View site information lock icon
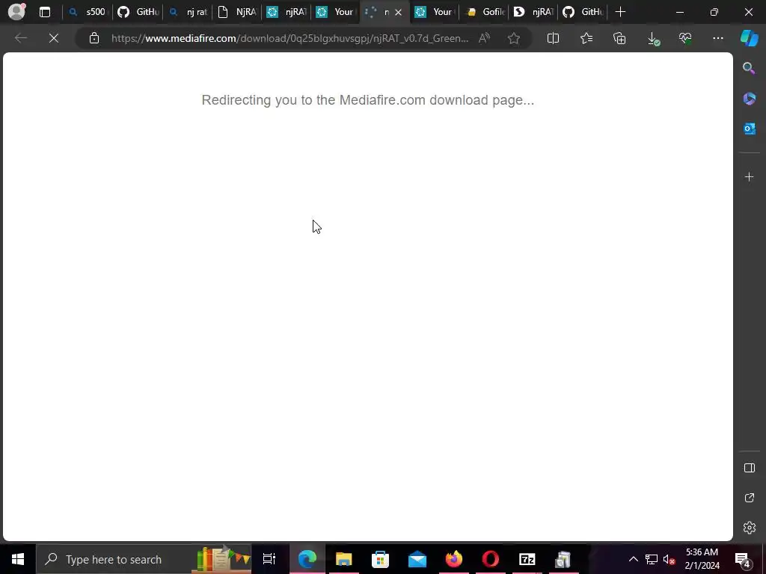Image resolution: width=766 pixels, height=574 pixels. click(x=94, y=38)
